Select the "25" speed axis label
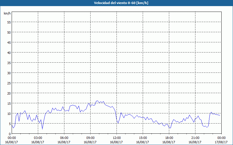Viewport: 233px width, 145px height. point(9,83)
